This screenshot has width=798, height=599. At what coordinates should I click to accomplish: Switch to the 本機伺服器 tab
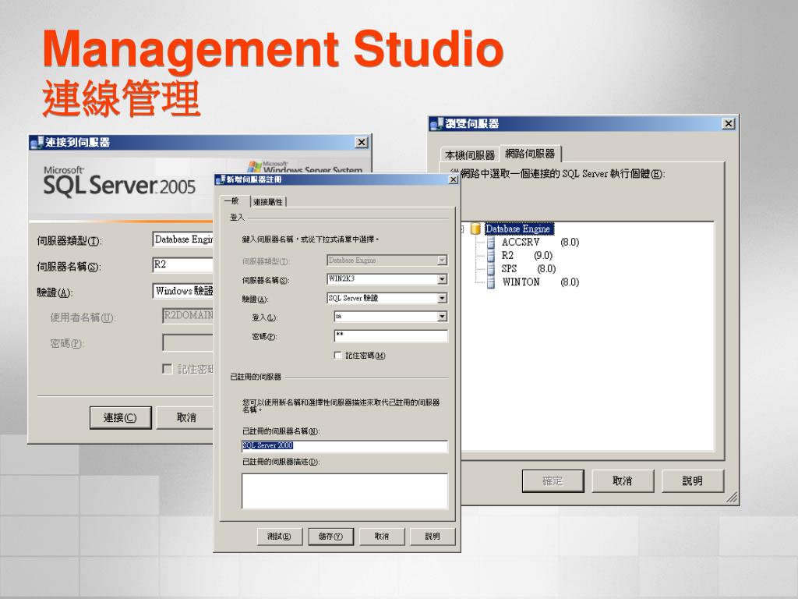(470, 155)
